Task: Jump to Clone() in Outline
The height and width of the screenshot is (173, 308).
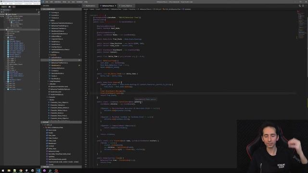Action: click(x=51, y=164)
